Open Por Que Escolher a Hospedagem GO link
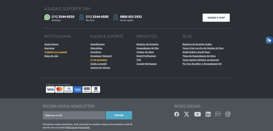This screenshot has width=273, height=131. pyautogui.click(x=202, y=64)
